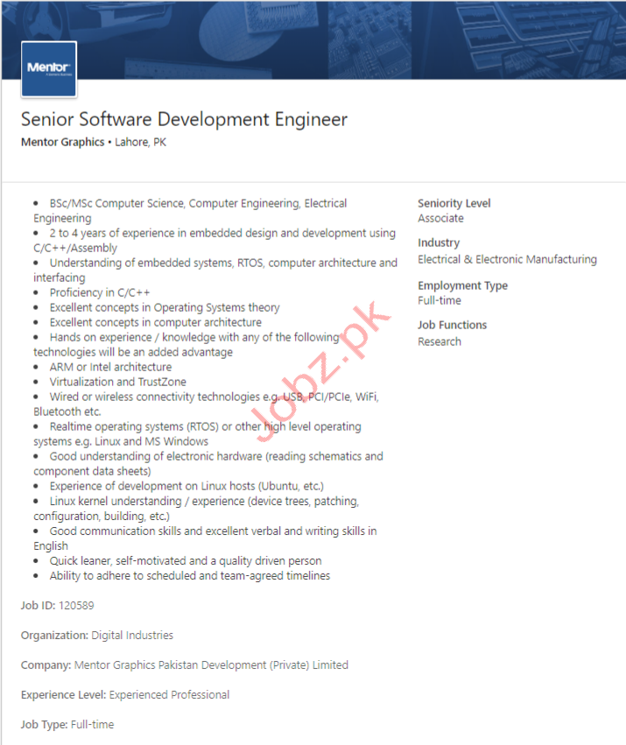Select the Employment Type heading

[462, 285]
